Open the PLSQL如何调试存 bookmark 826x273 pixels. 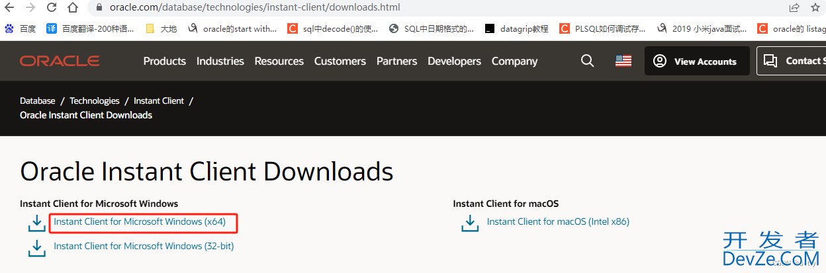pyautogui.click(x=602, y=28)
